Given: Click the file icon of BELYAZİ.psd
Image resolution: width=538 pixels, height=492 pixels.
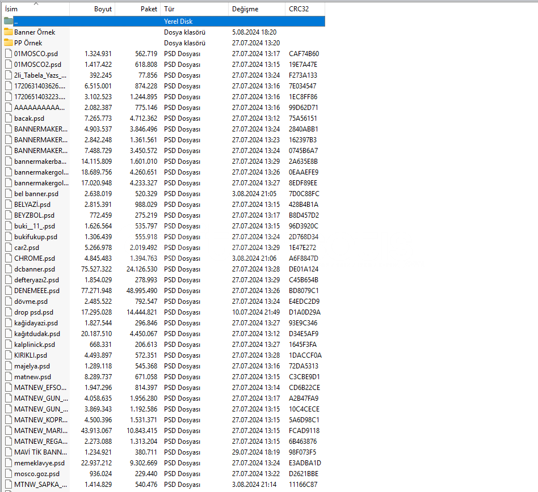Looking at the screenshot, I should [x=9, y=205].
